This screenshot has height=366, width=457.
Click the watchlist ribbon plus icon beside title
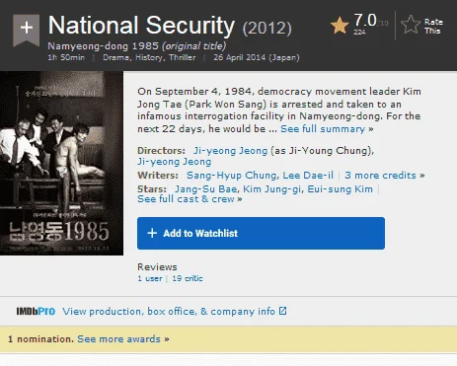point(27,29)
